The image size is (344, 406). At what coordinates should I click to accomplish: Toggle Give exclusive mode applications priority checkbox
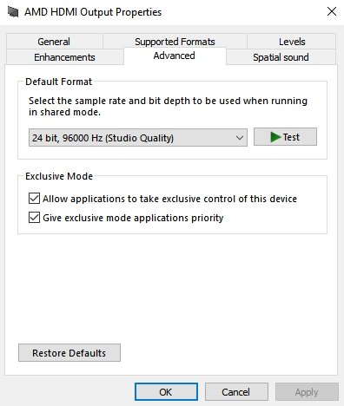[x=34, y=218]
